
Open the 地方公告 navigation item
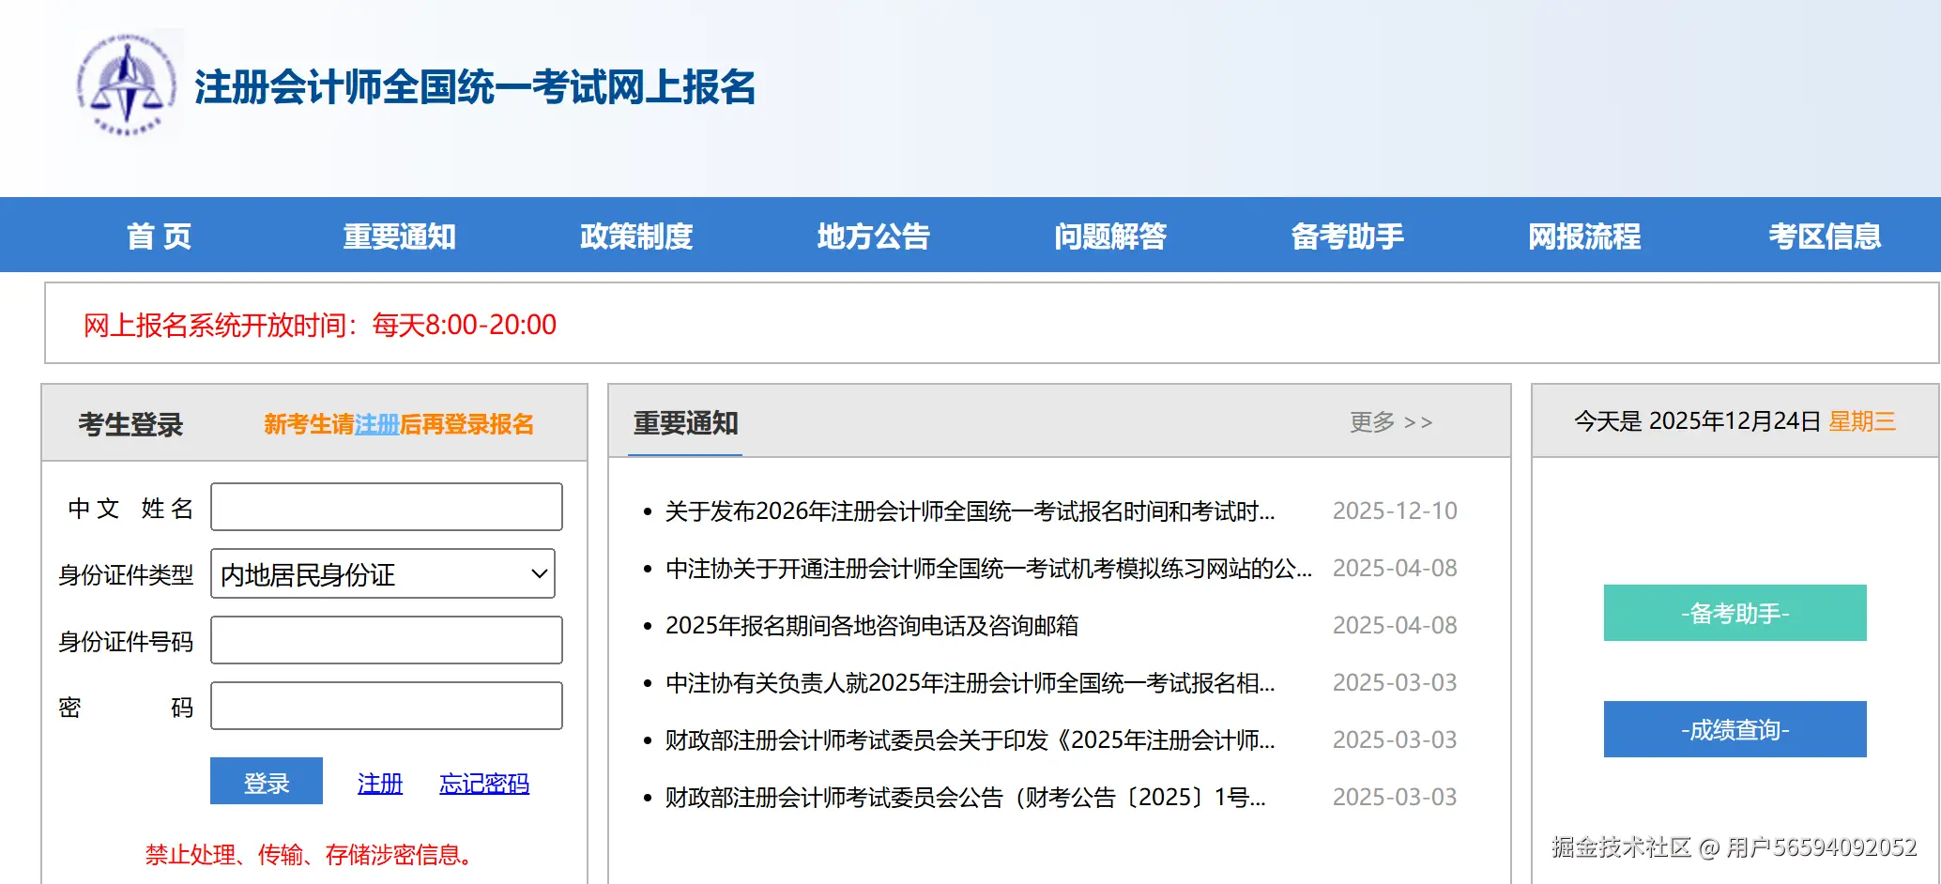(x=874, y=236)
